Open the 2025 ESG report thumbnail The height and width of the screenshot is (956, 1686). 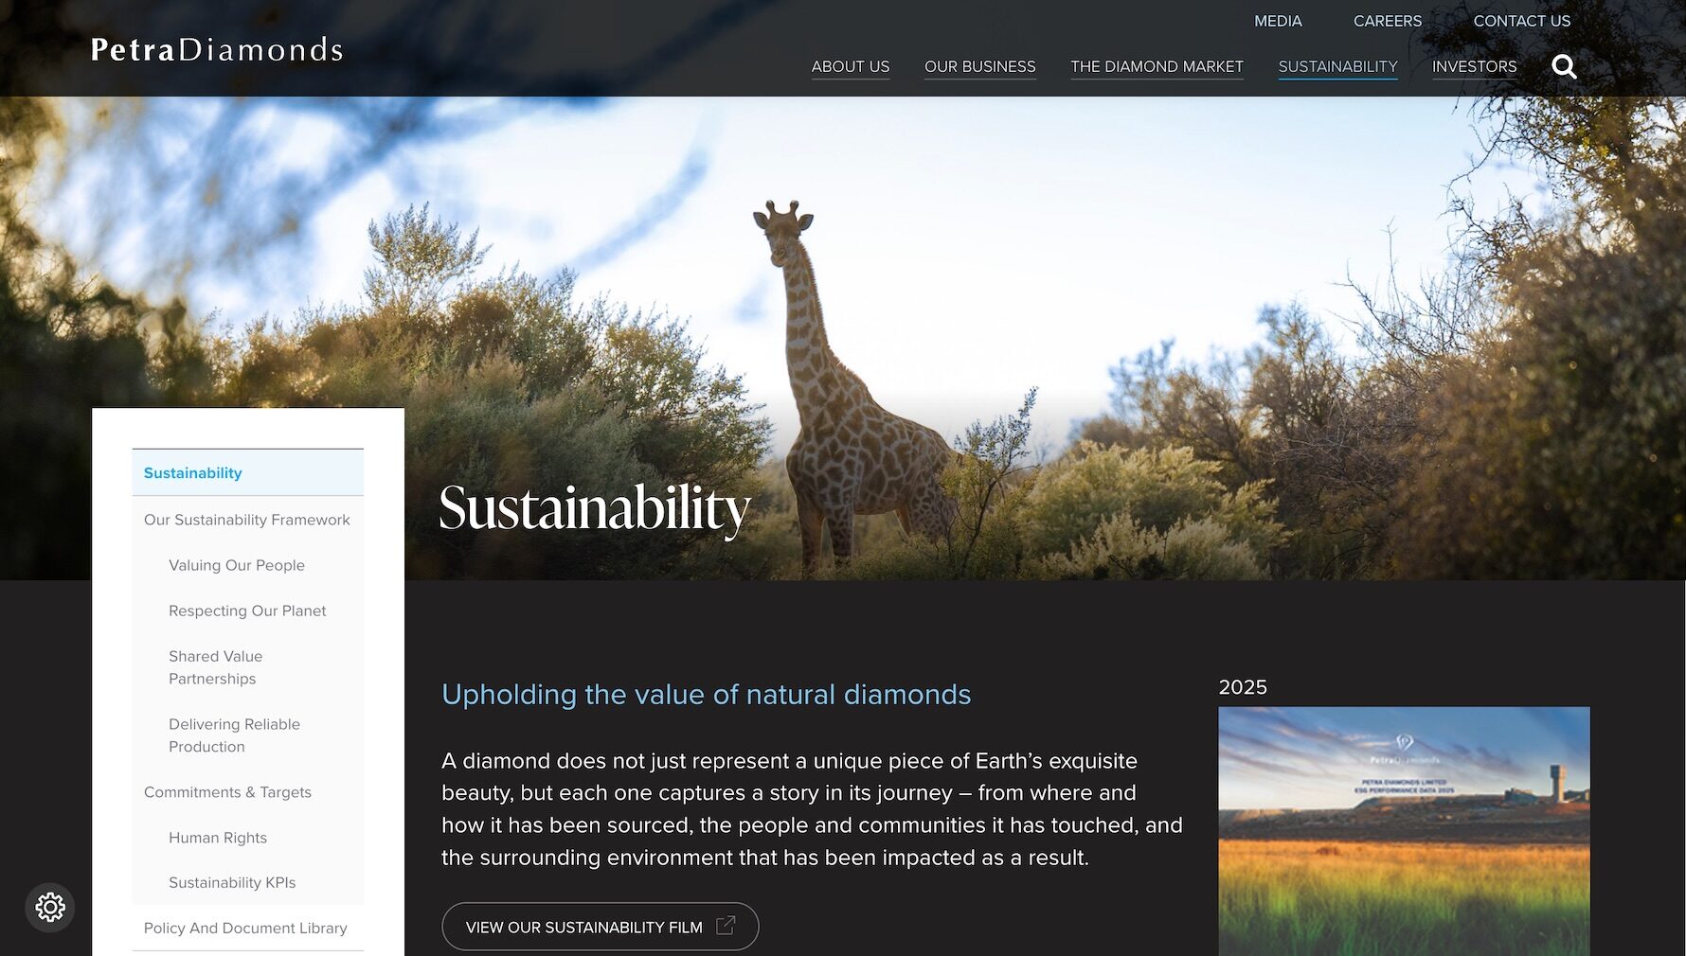click(x=1404, y=831)
